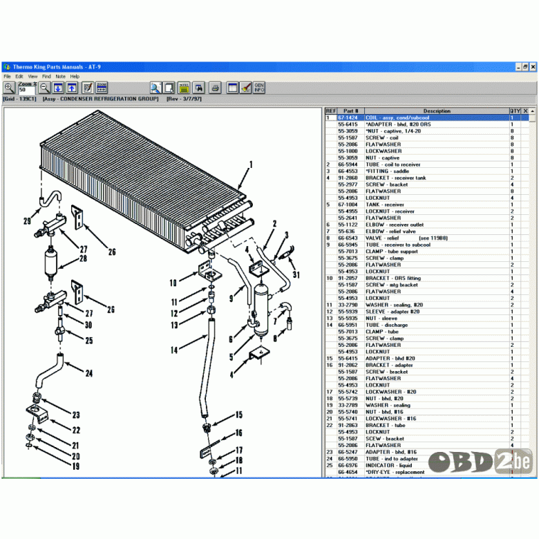Select the 'TUBE - receiver to subcool' row
Screen dimensions: 539x539
427,245
